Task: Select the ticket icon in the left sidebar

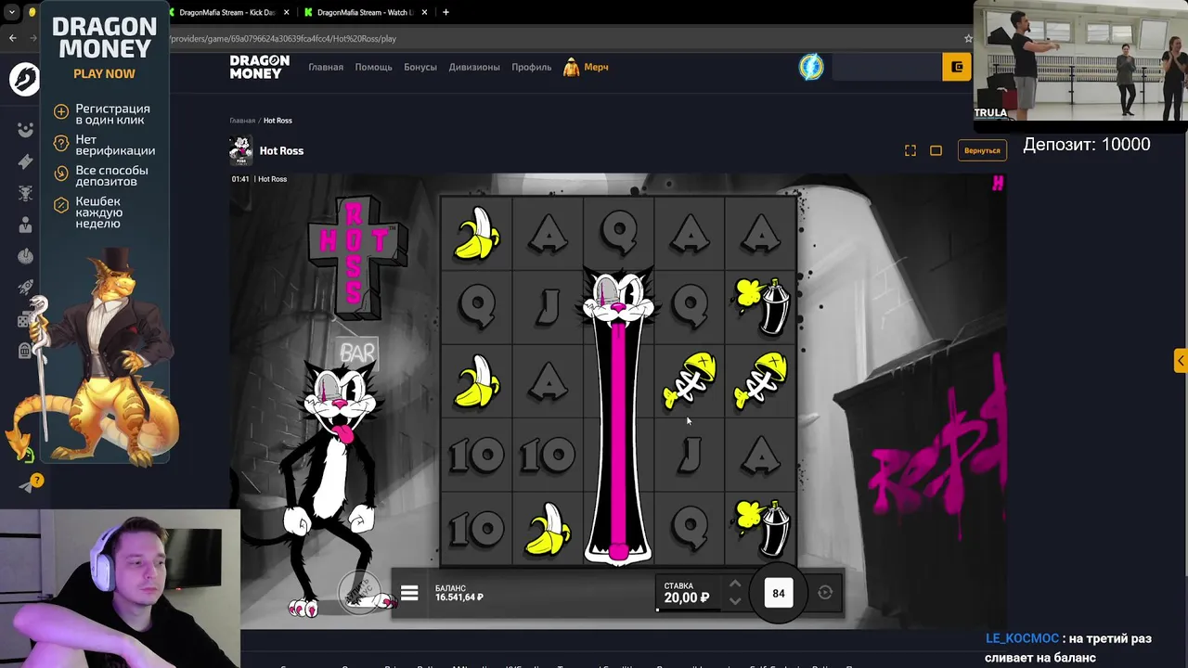Action: 25,161
